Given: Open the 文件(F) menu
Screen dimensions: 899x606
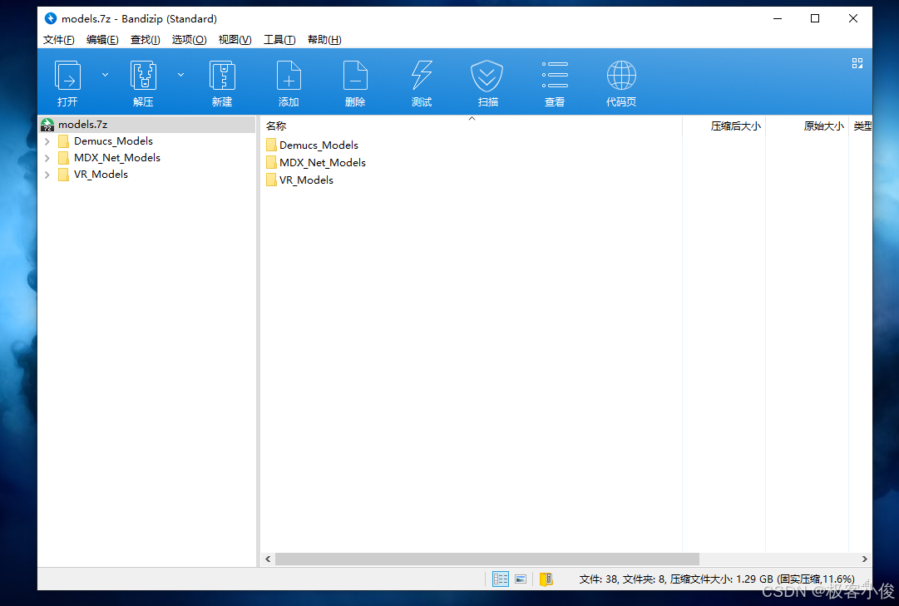Looking at the screenshot, I should pyautogui.click(x=58, y=40).
